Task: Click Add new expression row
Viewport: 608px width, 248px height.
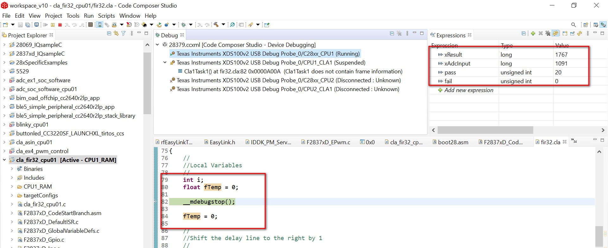Action: (469, 90)
